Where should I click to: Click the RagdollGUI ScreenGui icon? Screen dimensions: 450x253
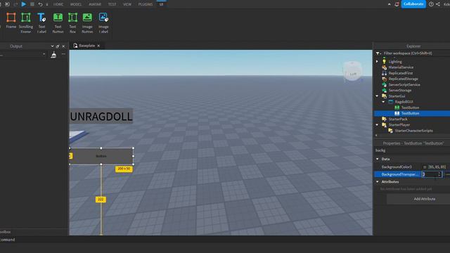click(391, 101)
